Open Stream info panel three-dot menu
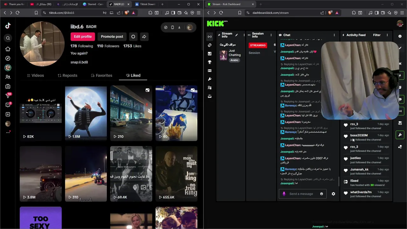 244,35
